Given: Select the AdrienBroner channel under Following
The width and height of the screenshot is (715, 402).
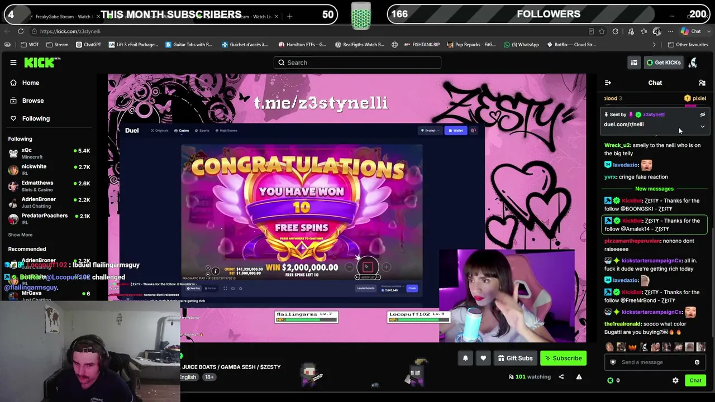Looking at the screenshot, I should (49, 202).
